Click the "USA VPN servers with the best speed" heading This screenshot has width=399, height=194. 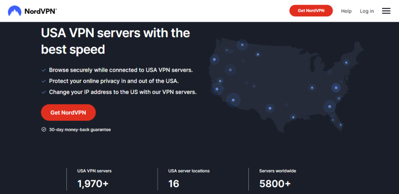(116, 41)
